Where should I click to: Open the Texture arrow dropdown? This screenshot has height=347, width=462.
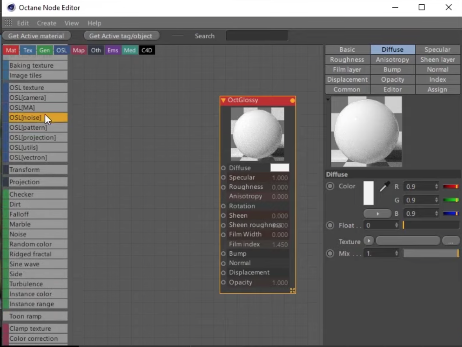tap(368, 241)
